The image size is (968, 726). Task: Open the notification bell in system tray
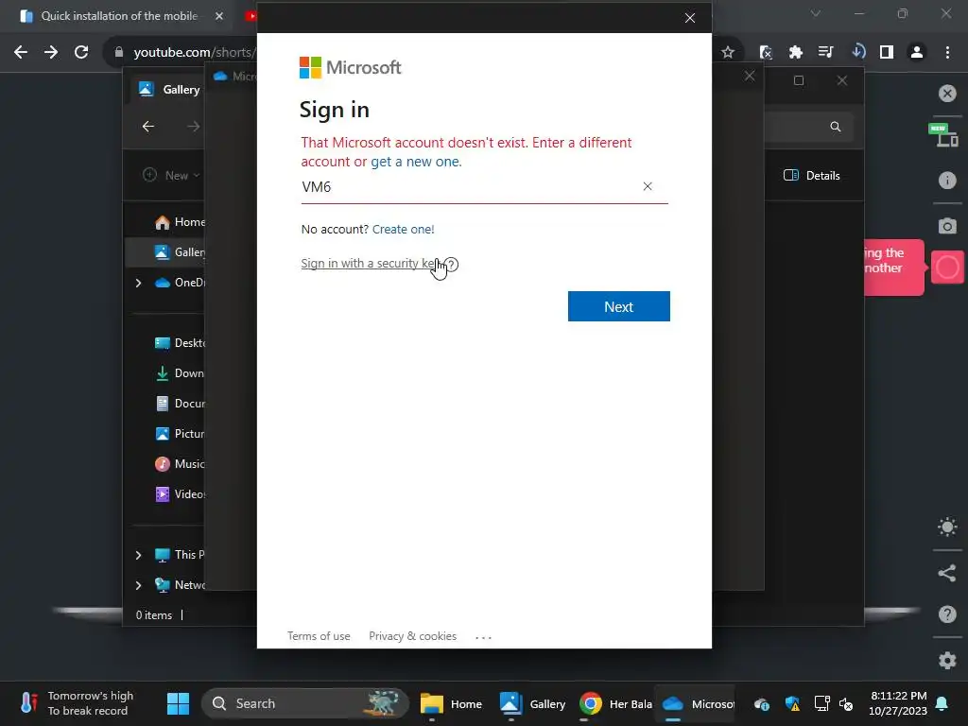click(x=942, y=703)
